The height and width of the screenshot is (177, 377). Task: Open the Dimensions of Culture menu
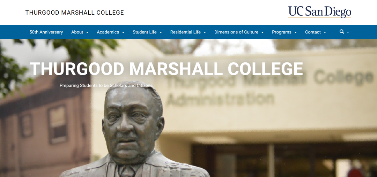click(x=236, y=32)
